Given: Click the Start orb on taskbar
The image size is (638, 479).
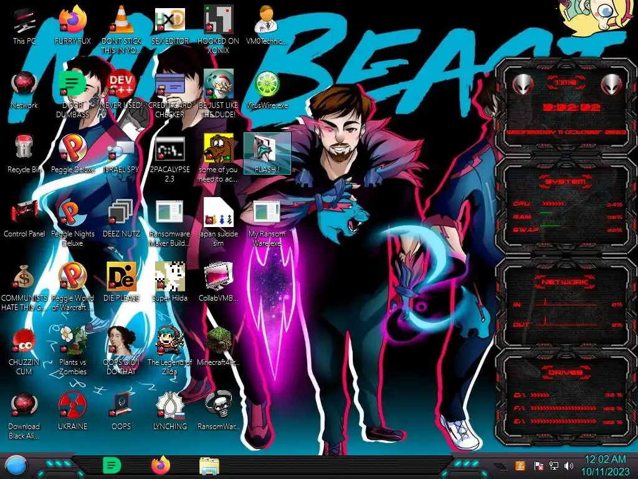Looking at the screenshot, I should [x=15, y=465].
